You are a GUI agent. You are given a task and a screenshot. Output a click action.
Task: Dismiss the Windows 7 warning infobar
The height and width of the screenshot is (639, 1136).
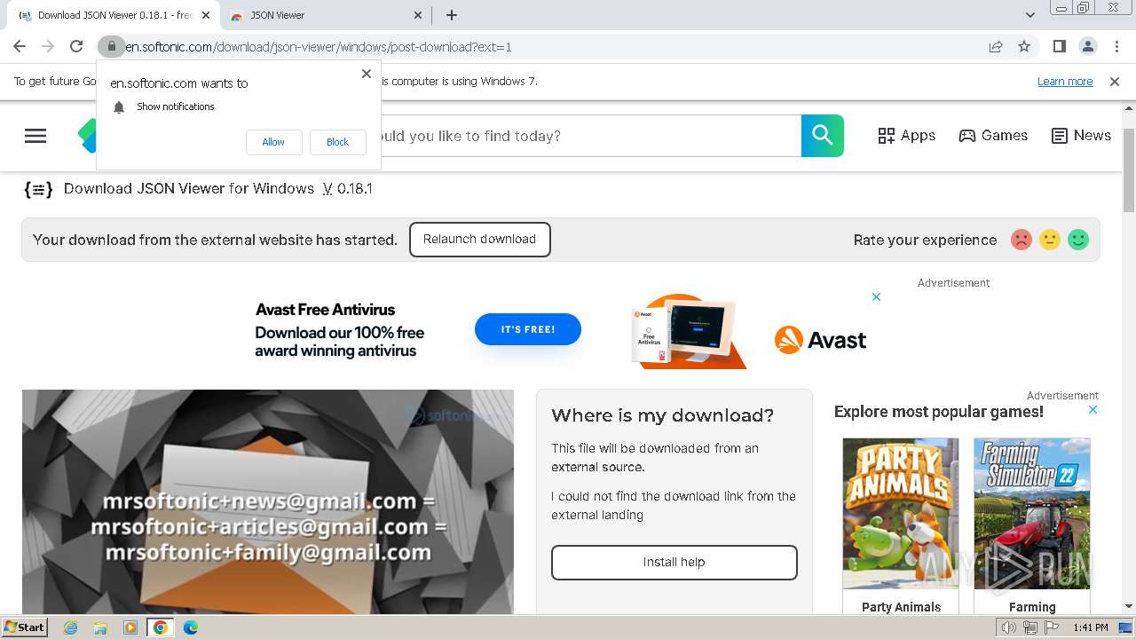(1115, 82)
